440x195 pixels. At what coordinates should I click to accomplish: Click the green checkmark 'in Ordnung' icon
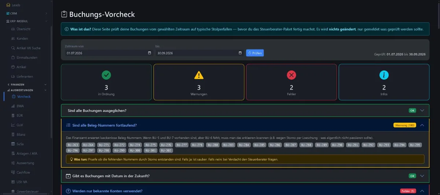(x=106, y=75)
